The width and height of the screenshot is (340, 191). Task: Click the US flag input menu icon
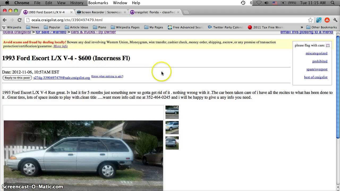coord(275,3)
